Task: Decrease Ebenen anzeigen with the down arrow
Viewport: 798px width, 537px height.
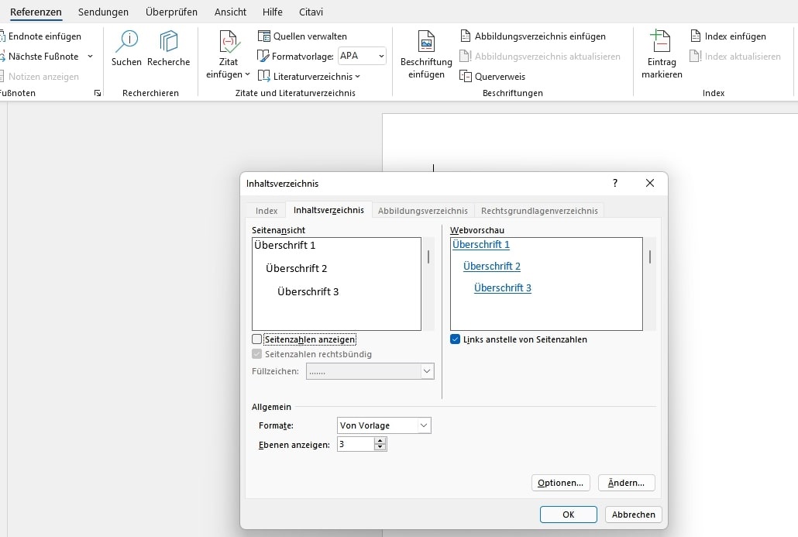Action: point(380,447)
